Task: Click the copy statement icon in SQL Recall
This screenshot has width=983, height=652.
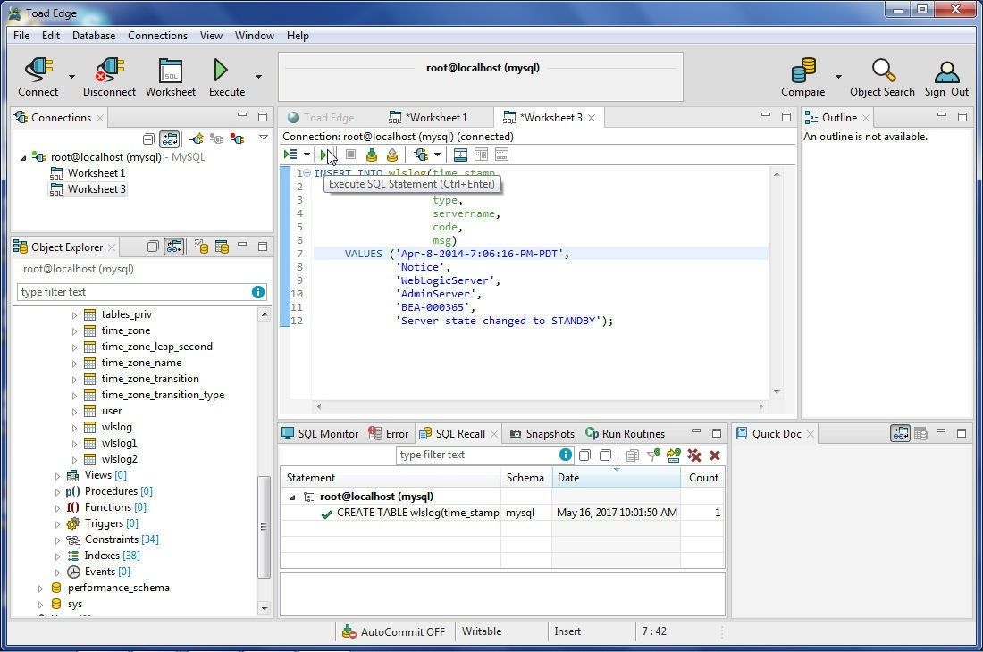Action: (633, 456)
